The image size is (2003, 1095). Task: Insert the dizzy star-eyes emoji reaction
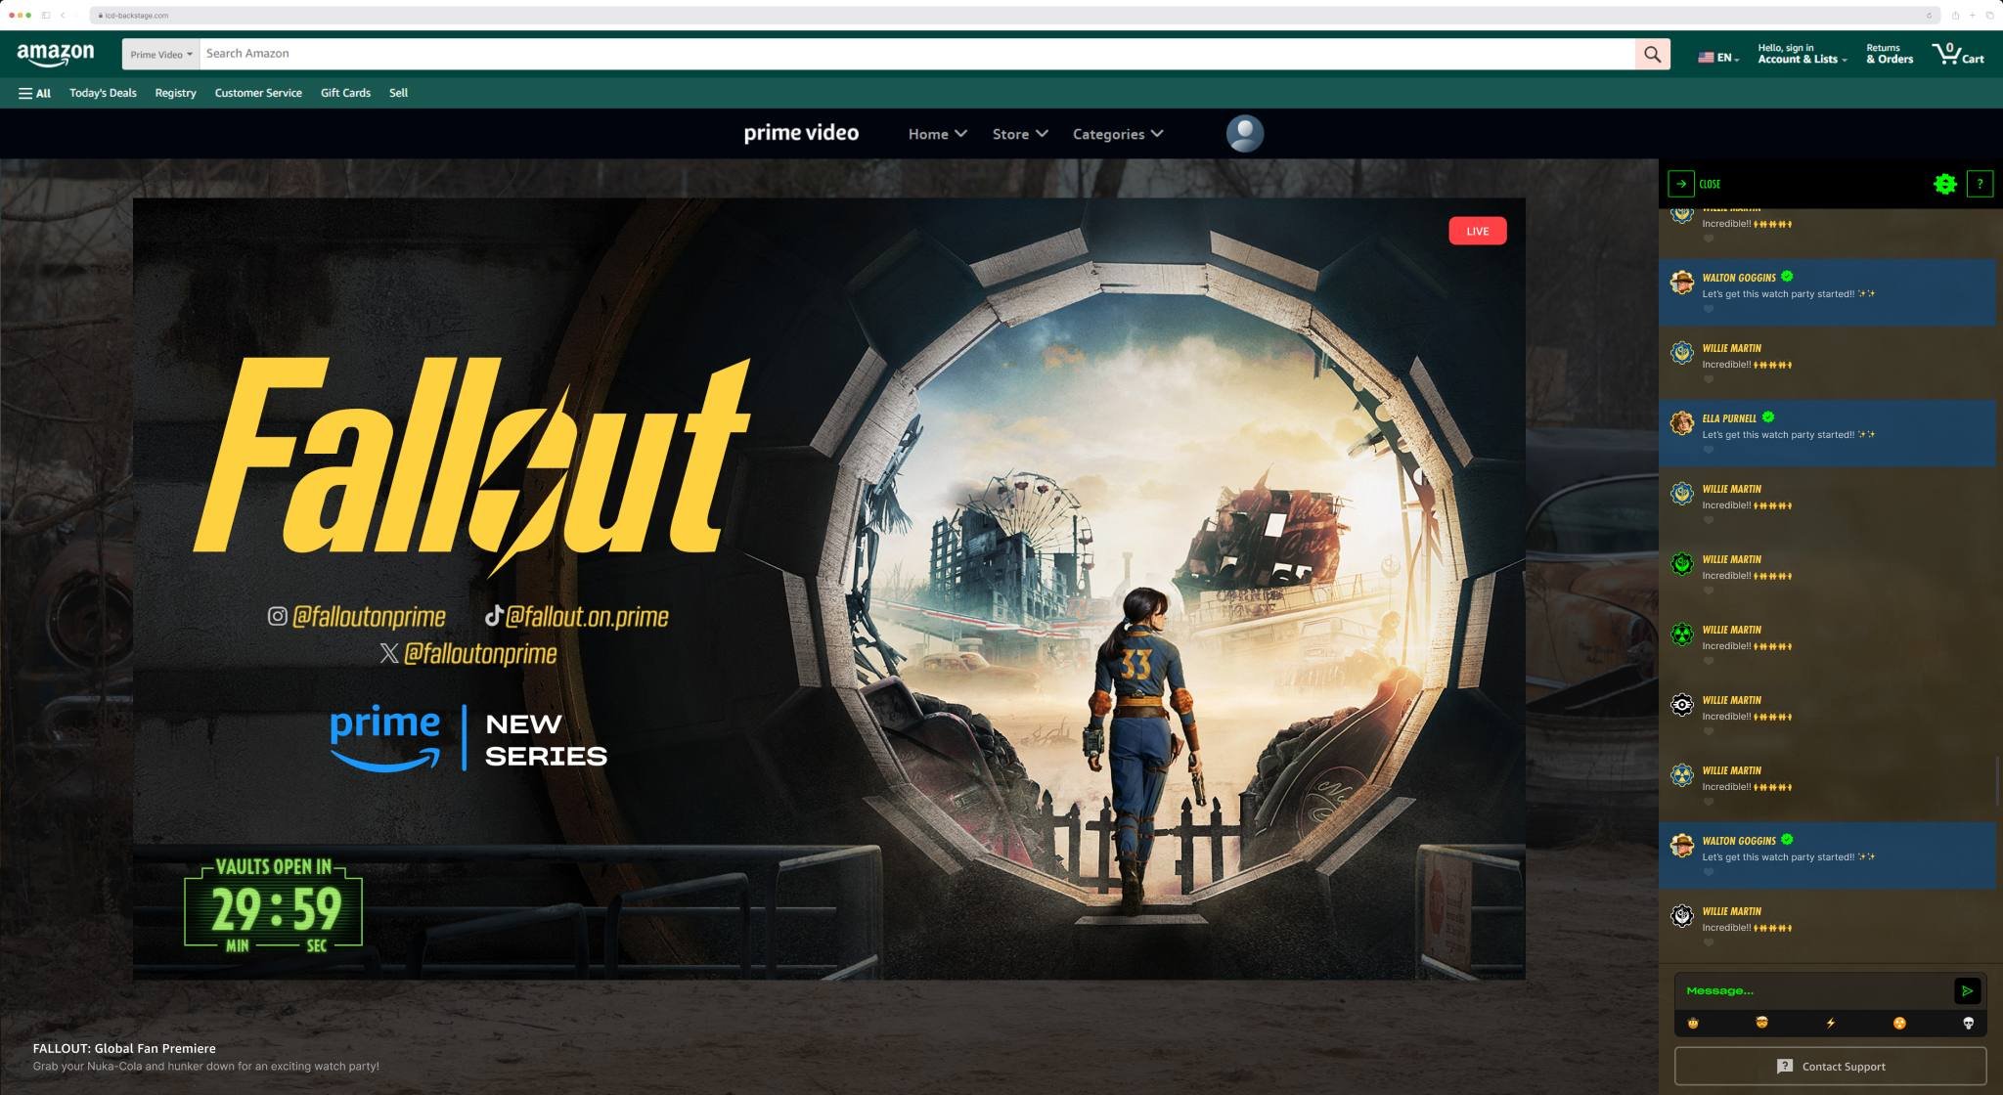[x=1899, y=1023]
